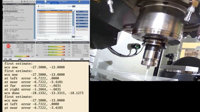Click the 'at far error -6.7222, -.6631' line
Image resolution: width=200 pixels, height=112 pixels.
point(32,86)
